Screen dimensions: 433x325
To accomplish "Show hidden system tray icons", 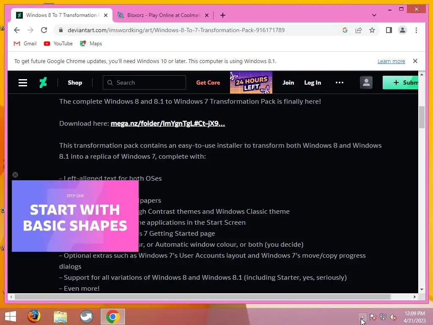I will (362, 317).
